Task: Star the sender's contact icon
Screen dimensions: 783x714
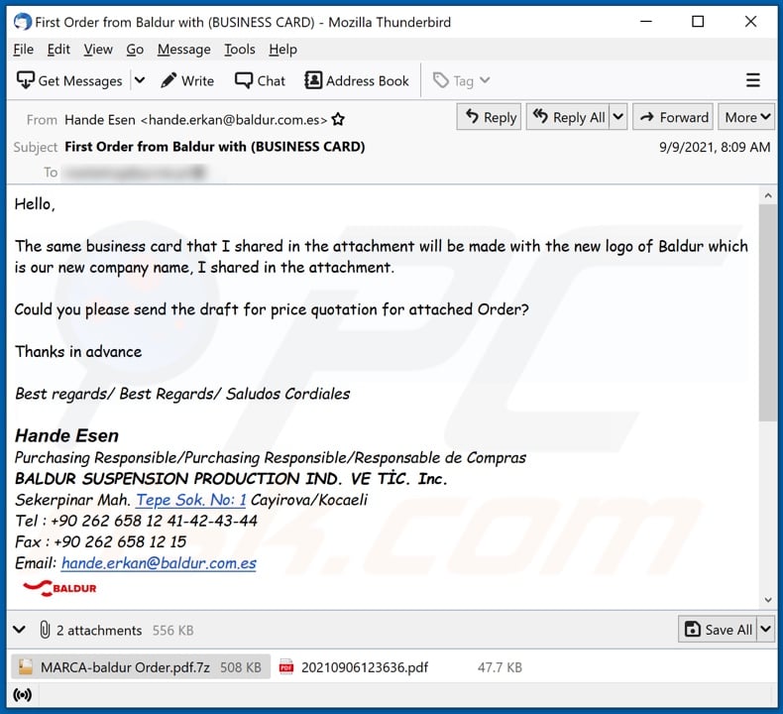Action: tap(338, 119)
